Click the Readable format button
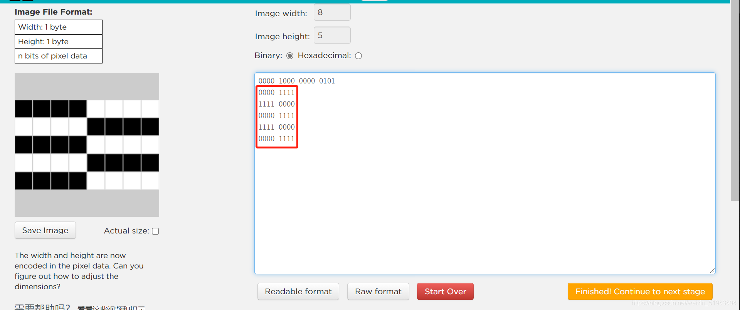 coord(298,292)
